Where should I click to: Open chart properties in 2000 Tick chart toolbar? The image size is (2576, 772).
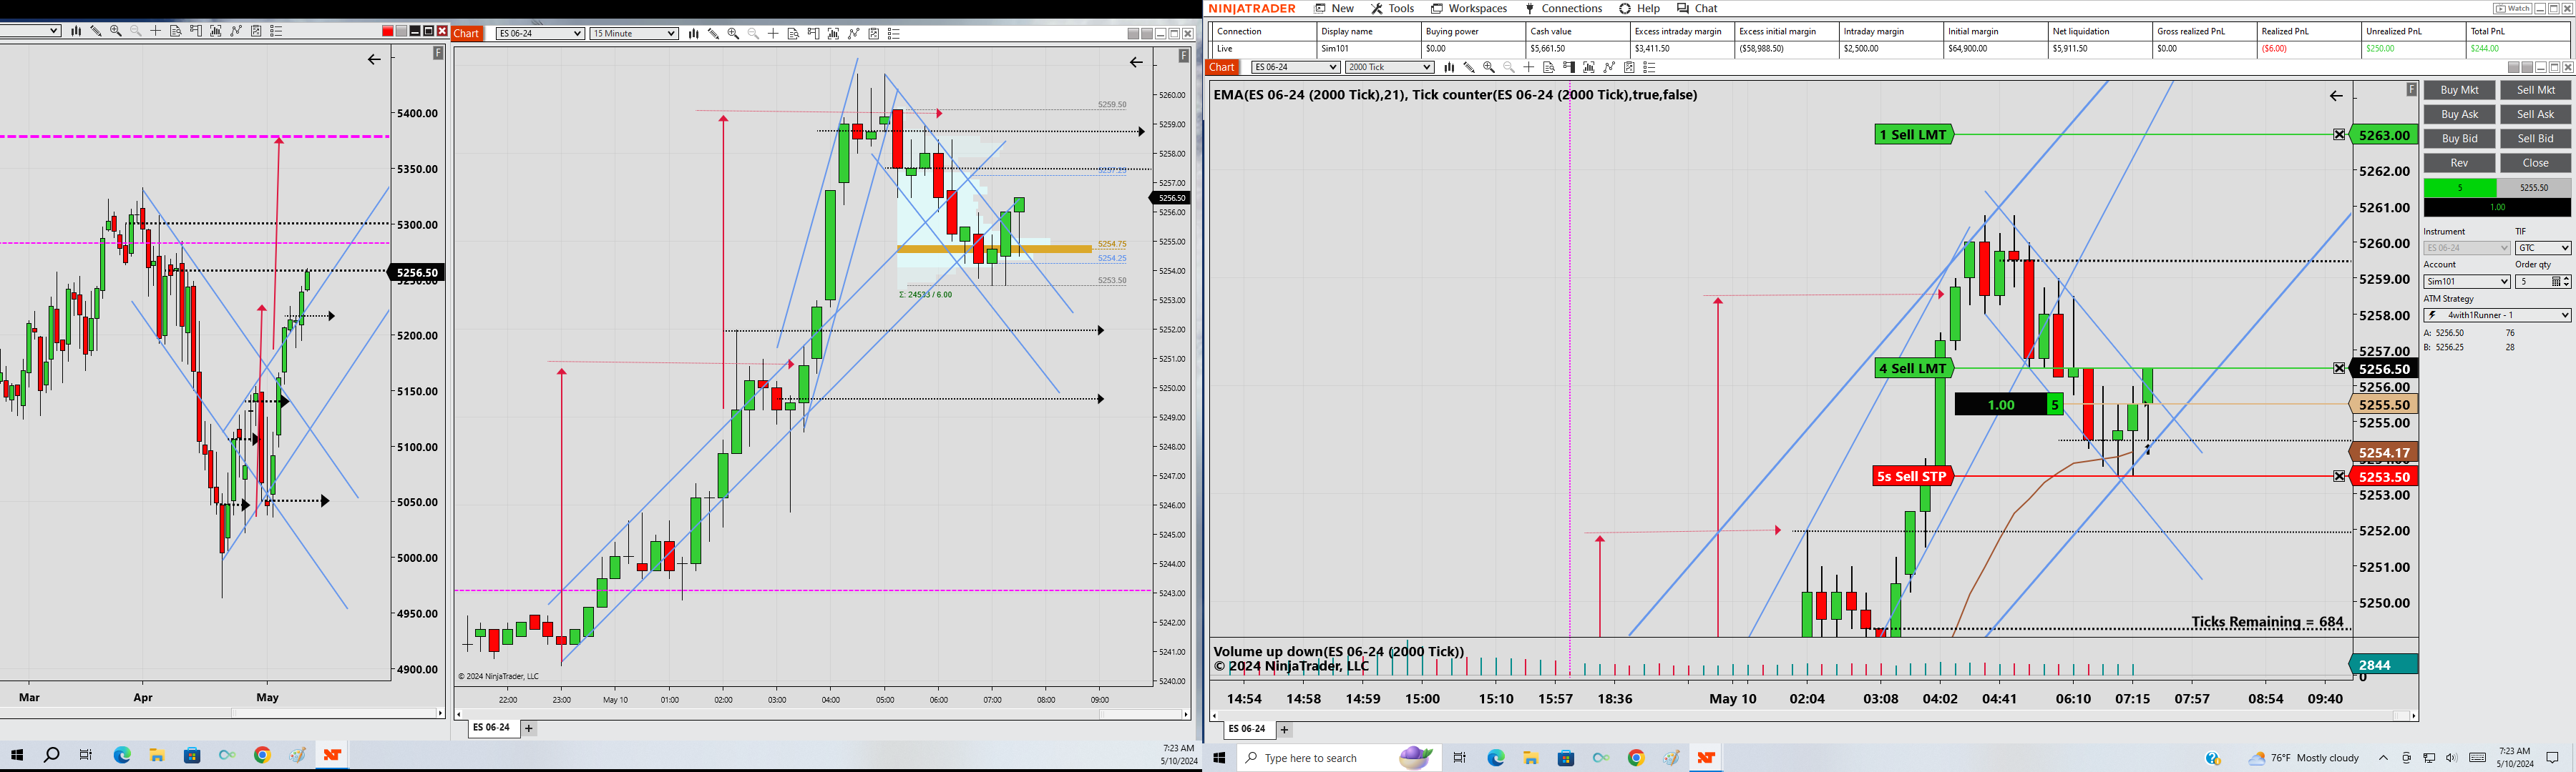pyautogui.click(x=1650, y=67)
